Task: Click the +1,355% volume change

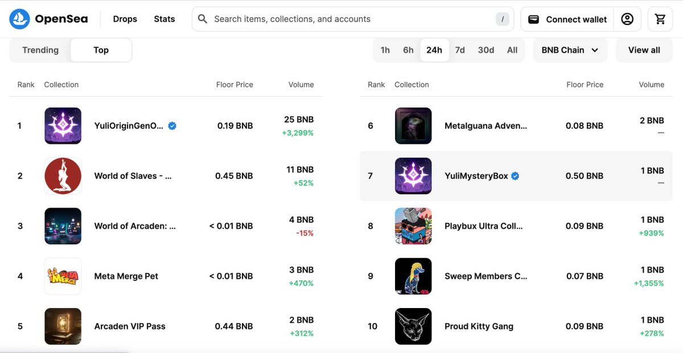Action: [x=649, y=283]
